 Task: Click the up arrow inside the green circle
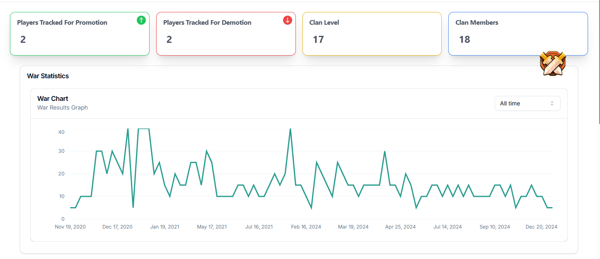[x=141, y=20]
